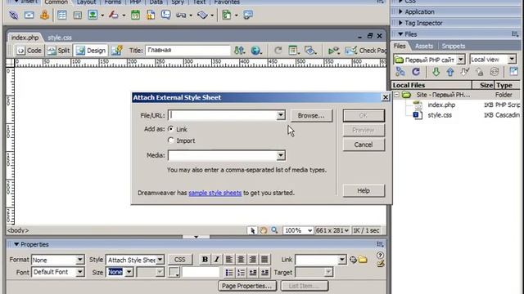Select Link radio button
Screen dimensions: 524x294
(171, 129)
